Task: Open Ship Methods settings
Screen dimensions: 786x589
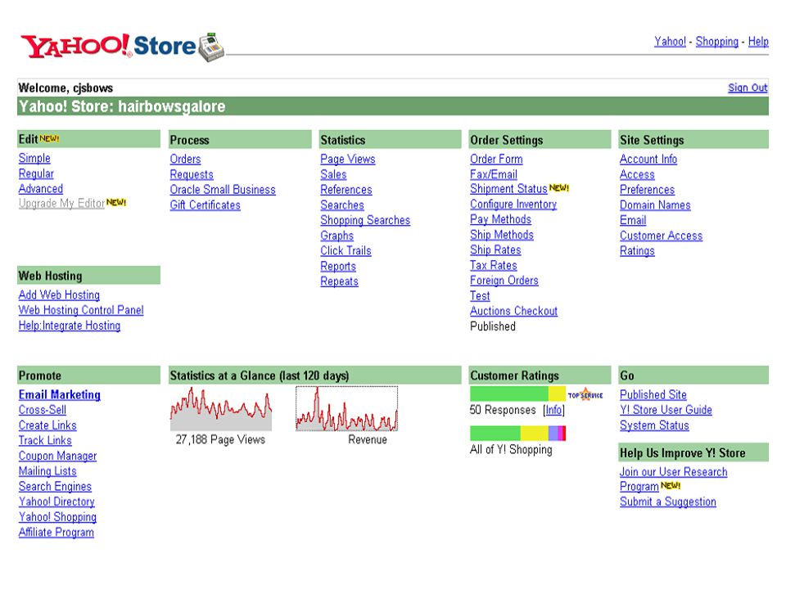Action: pos(502,235)
